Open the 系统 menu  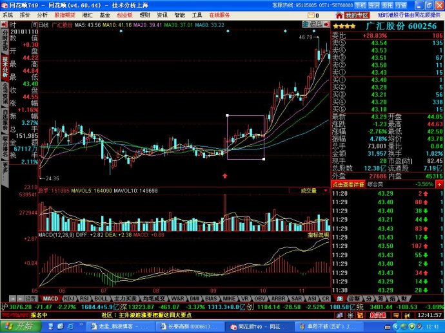tap(8, 15)
